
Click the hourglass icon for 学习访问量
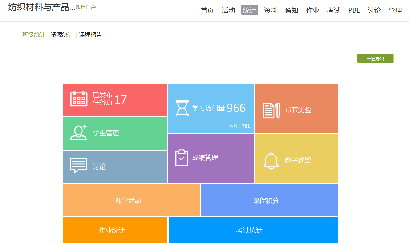click(182, 108)
